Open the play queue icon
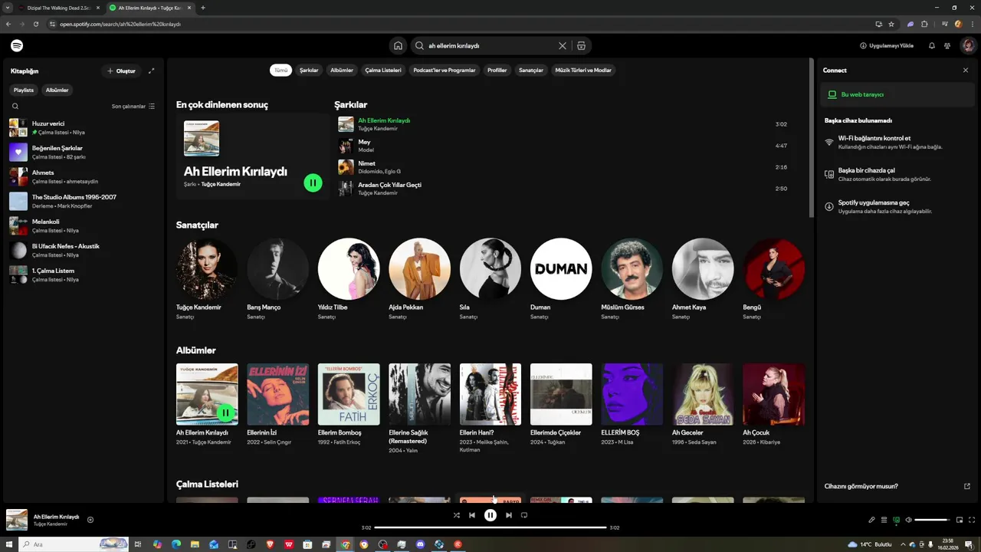Image resolution: width=981 pixels, height=552 pixels. click(884, 520)
